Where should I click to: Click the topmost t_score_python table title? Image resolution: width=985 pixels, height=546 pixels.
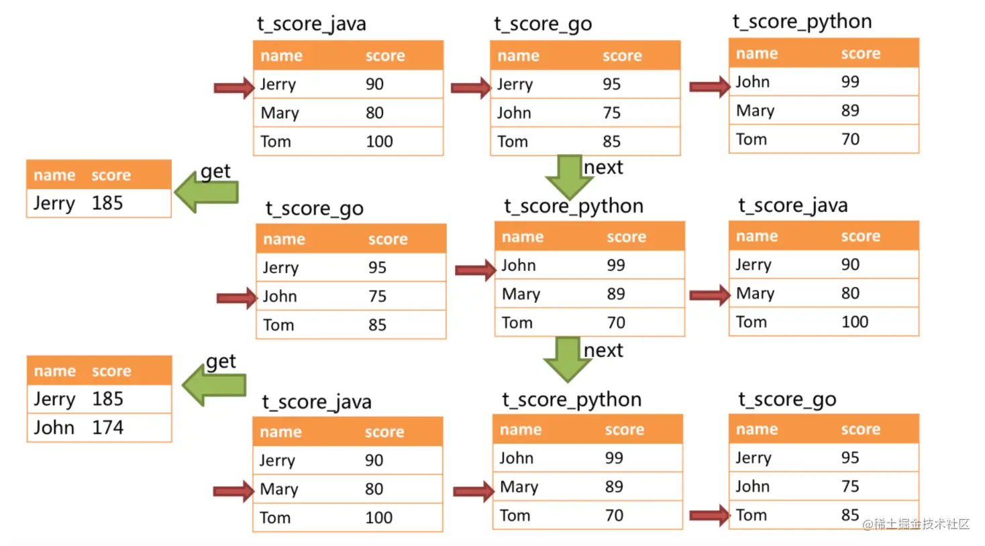802,21
